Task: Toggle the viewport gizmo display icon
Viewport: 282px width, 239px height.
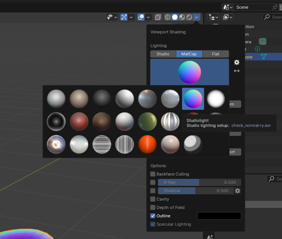Action: point(124,17)
